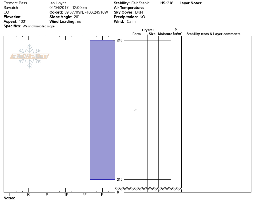Click Stability tests & Layer comments header
Screen dimensions: 255x215
[213, 34]
